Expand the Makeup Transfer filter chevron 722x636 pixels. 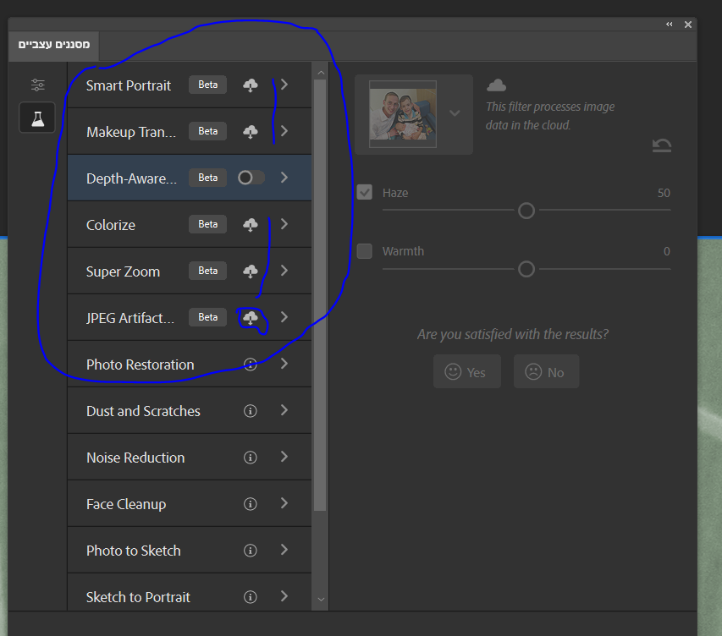point(284,131)
